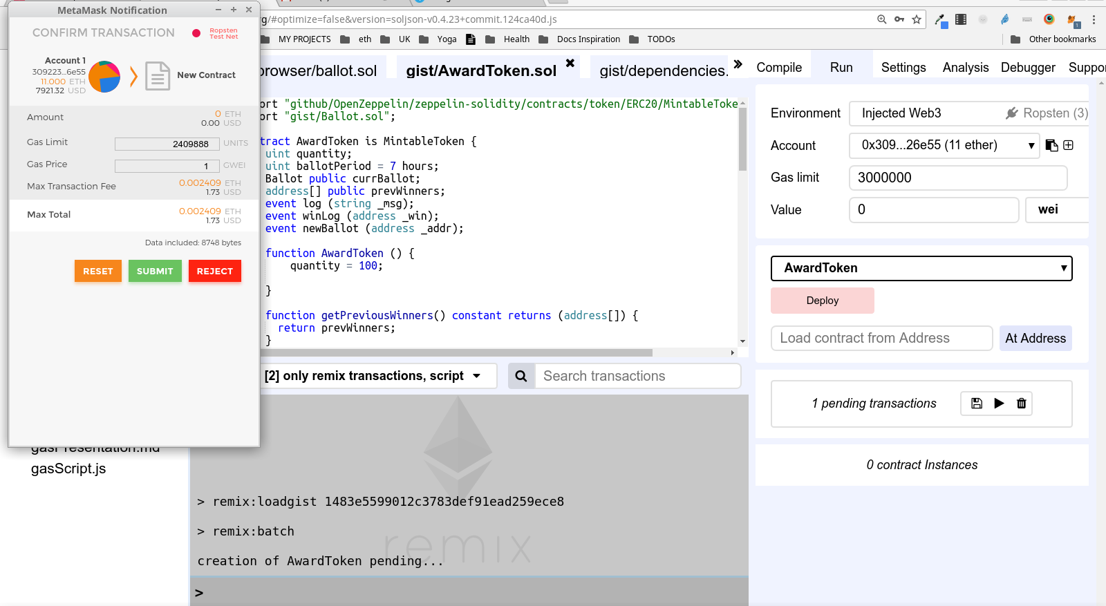The height and width of the screenshot is (606, 1106).
Task: Open the film strip extension icon
Action: pyautogui.click(x=961, y=19)
